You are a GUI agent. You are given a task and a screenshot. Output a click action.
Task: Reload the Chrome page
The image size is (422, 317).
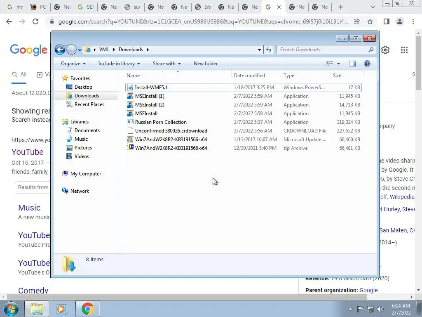coord(35,21)
